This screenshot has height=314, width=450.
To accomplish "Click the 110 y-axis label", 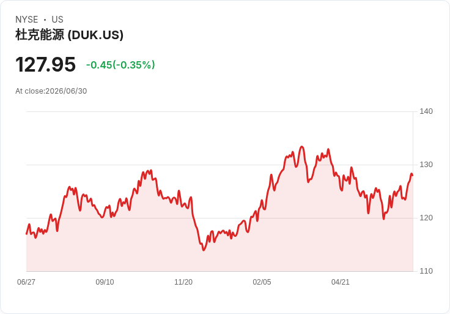I will coord(426,271).
